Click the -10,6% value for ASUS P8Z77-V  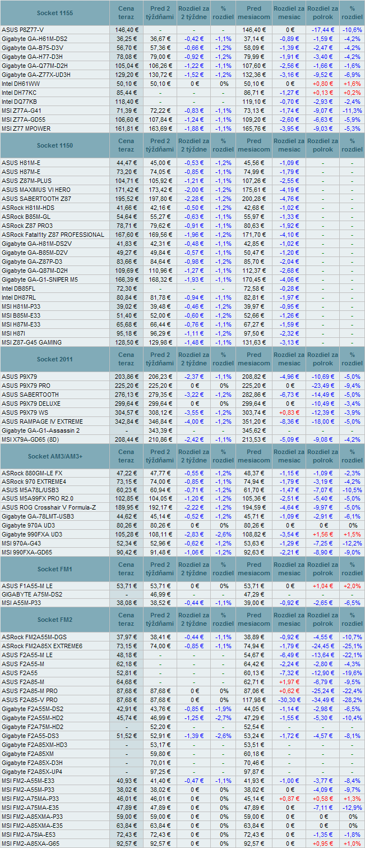352,30
